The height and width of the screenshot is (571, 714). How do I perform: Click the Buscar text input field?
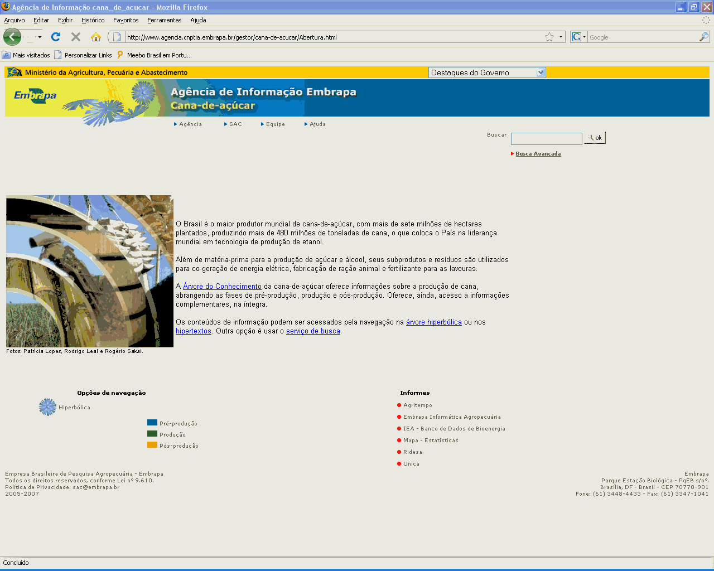tap(547, 138)
